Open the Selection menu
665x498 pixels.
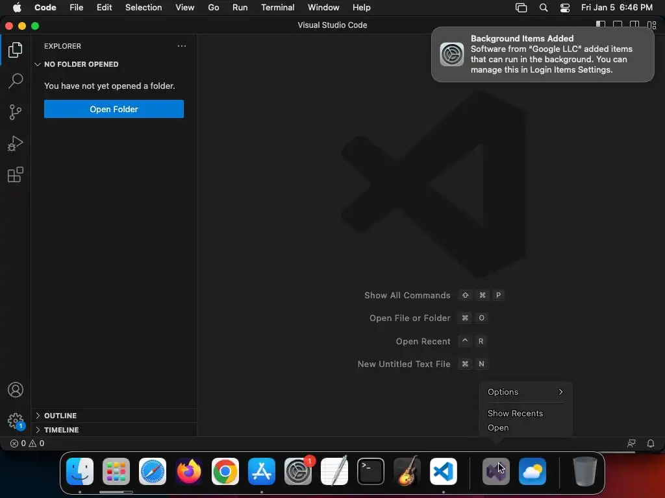point(144,8)
